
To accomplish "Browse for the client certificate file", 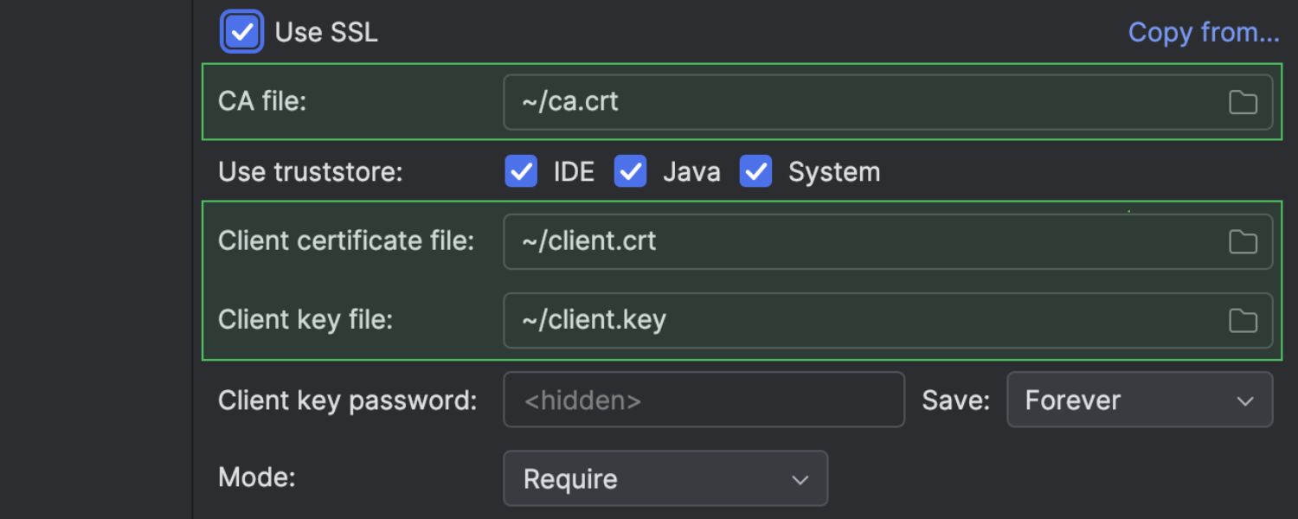I will [1243, 242].
